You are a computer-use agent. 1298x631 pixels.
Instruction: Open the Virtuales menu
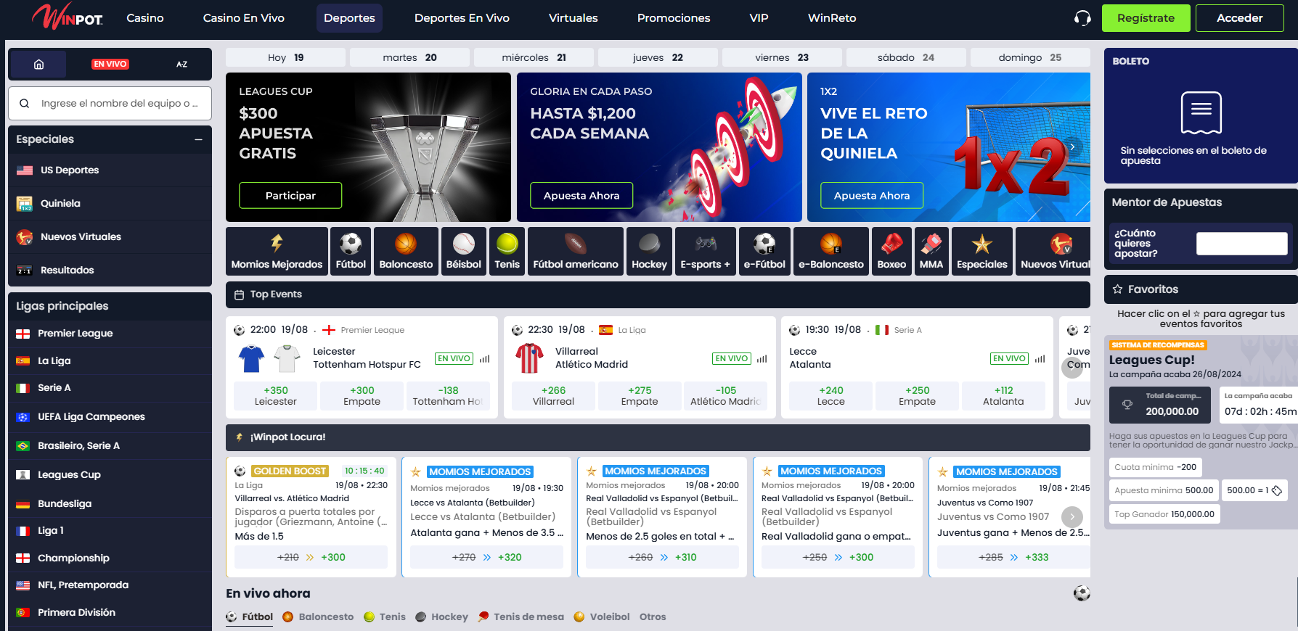click(x=574, y=18)
